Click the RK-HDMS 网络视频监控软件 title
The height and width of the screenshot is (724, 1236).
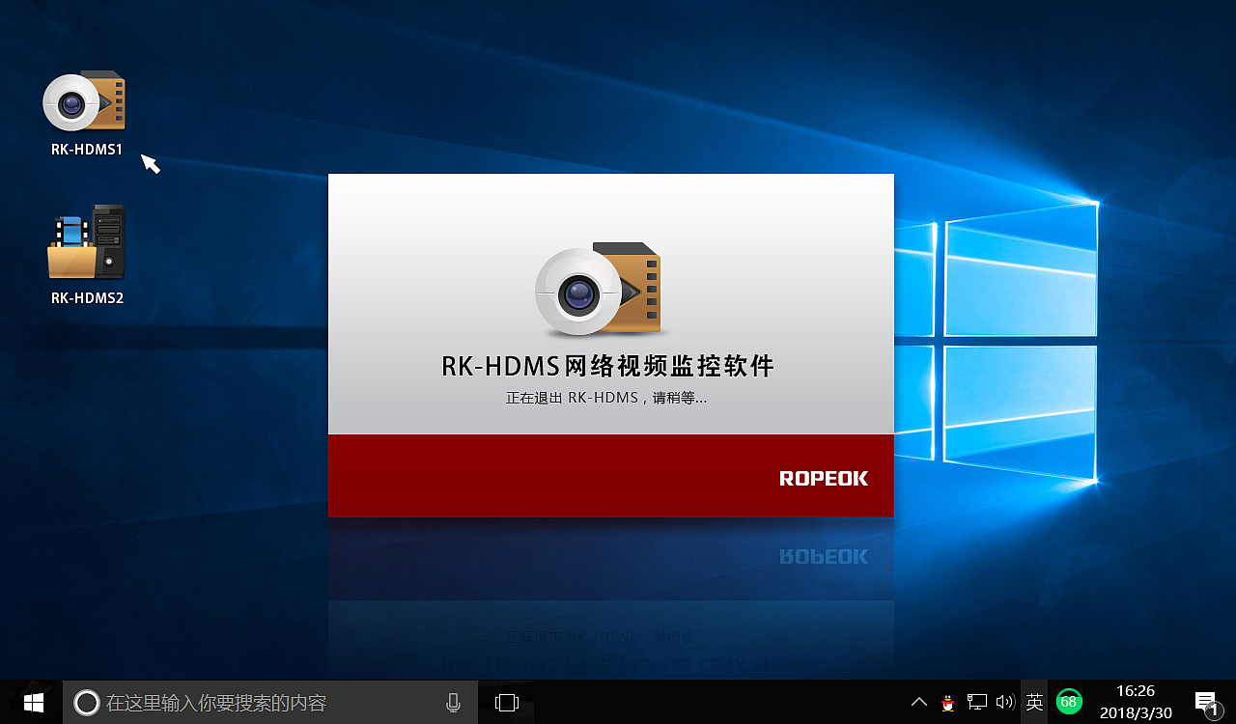tap(610, 367)
